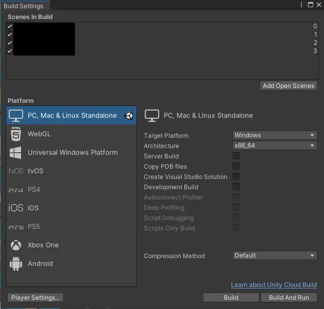Viewport: 324px width, 309px height.
Task: Click the iOS platform icon
Action: coord(16,208)
